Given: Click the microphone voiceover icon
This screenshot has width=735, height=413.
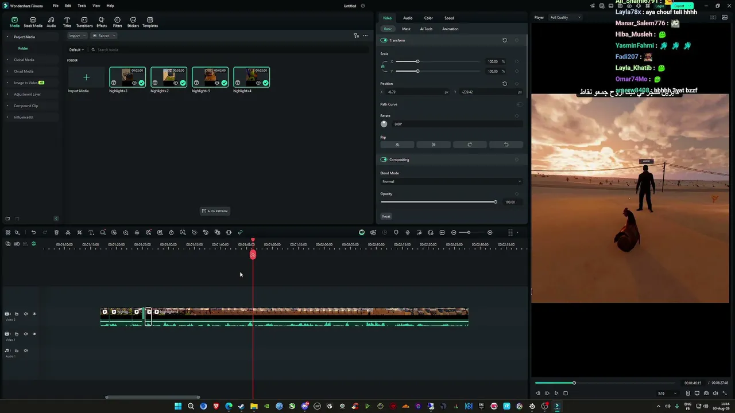Looking at the screenshot, I should tap(408, 232).
